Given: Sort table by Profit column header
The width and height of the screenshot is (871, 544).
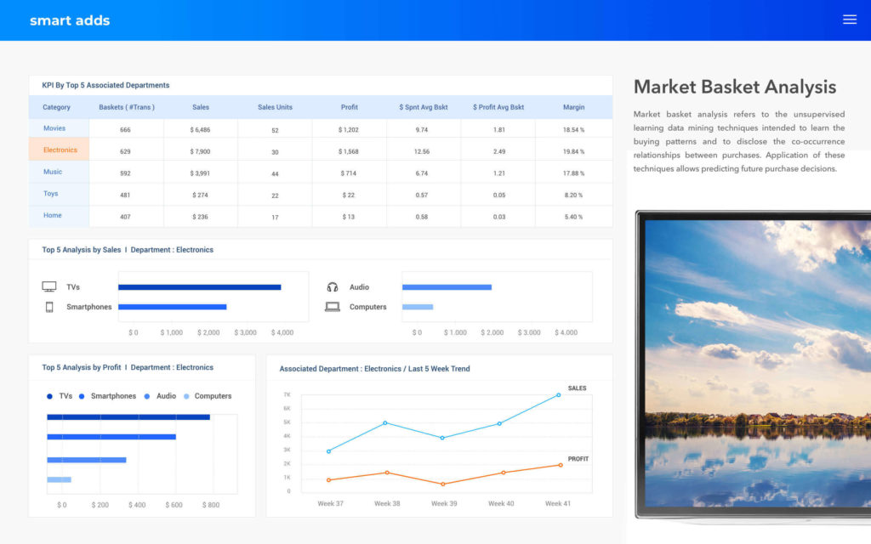Looking at the screenshot, I should [350, 107].
